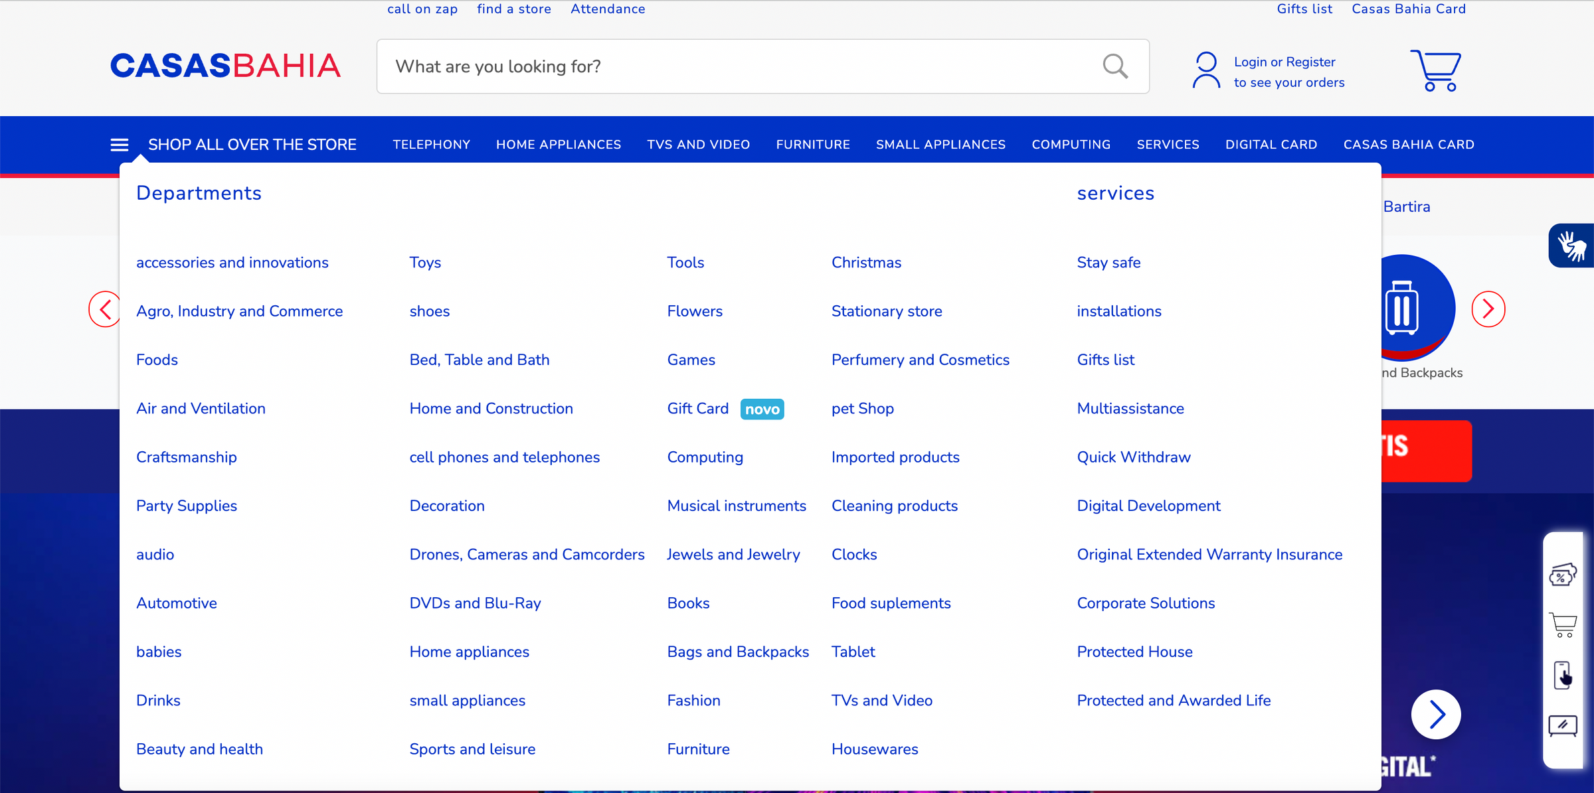Click the 'find a store' link

pyautogui.click(x=514, y=9)
